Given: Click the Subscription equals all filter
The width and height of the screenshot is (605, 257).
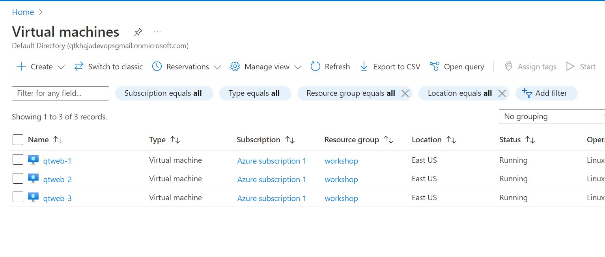Looking at the screenshot, I should click(x=164, y=93).
